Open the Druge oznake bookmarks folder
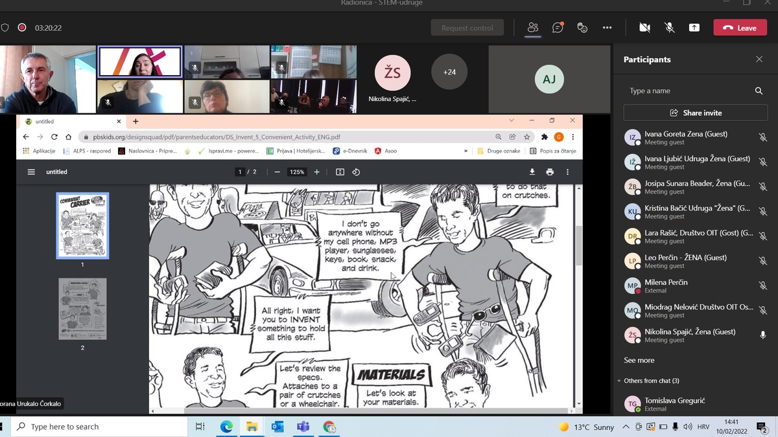The height and width of the screenshot is (437, 778). [499, 151]
